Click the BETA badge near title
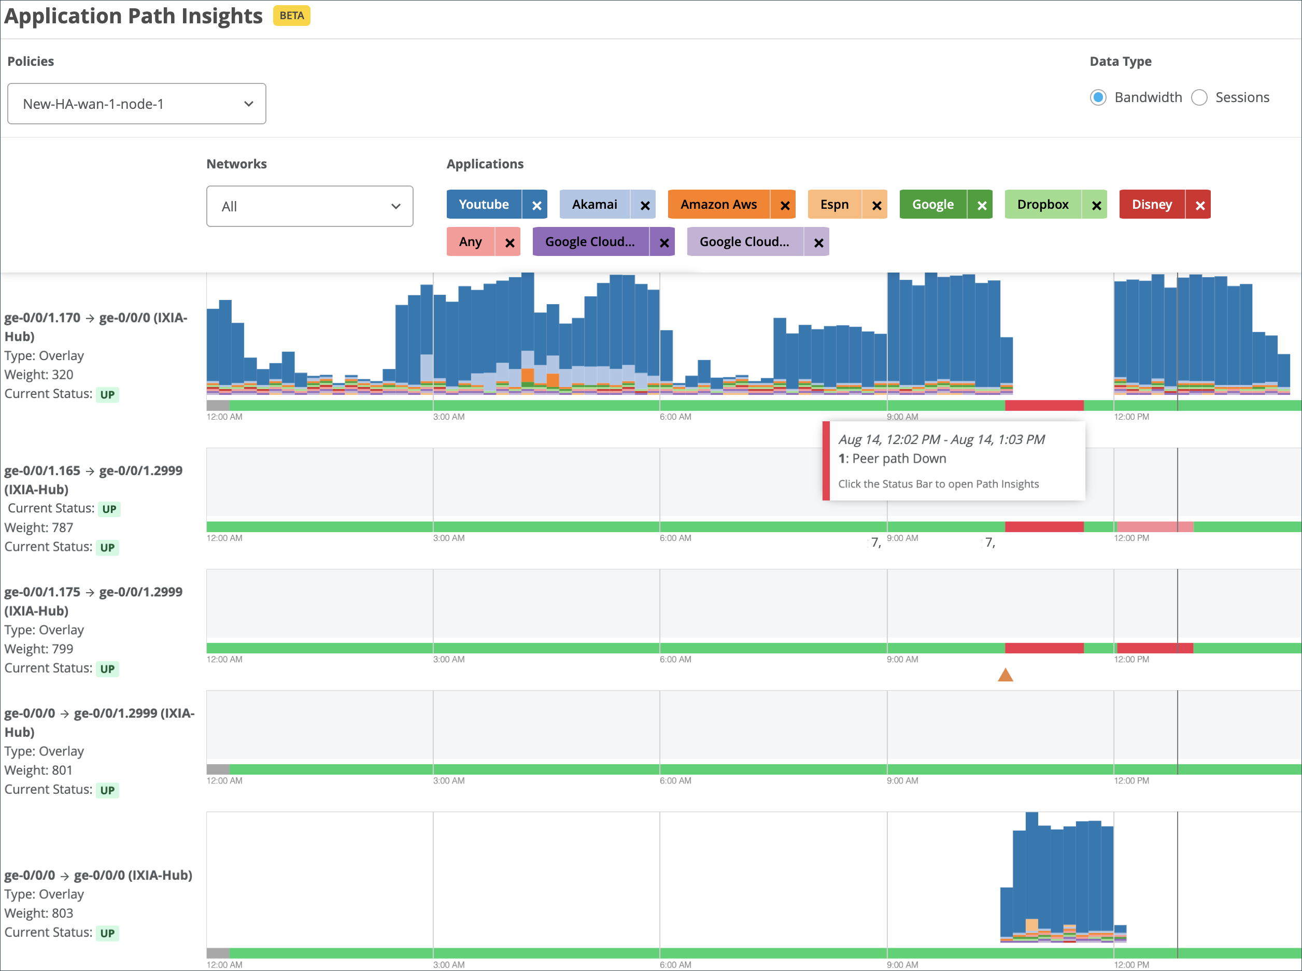This screenshot has width=1302, height=971. coord(292,16)
